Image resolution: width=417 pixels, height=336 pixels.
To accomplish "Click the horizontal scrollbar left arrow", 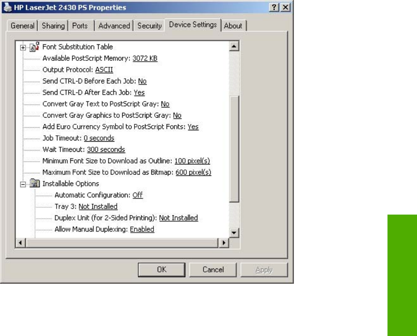I will point(21,243).
